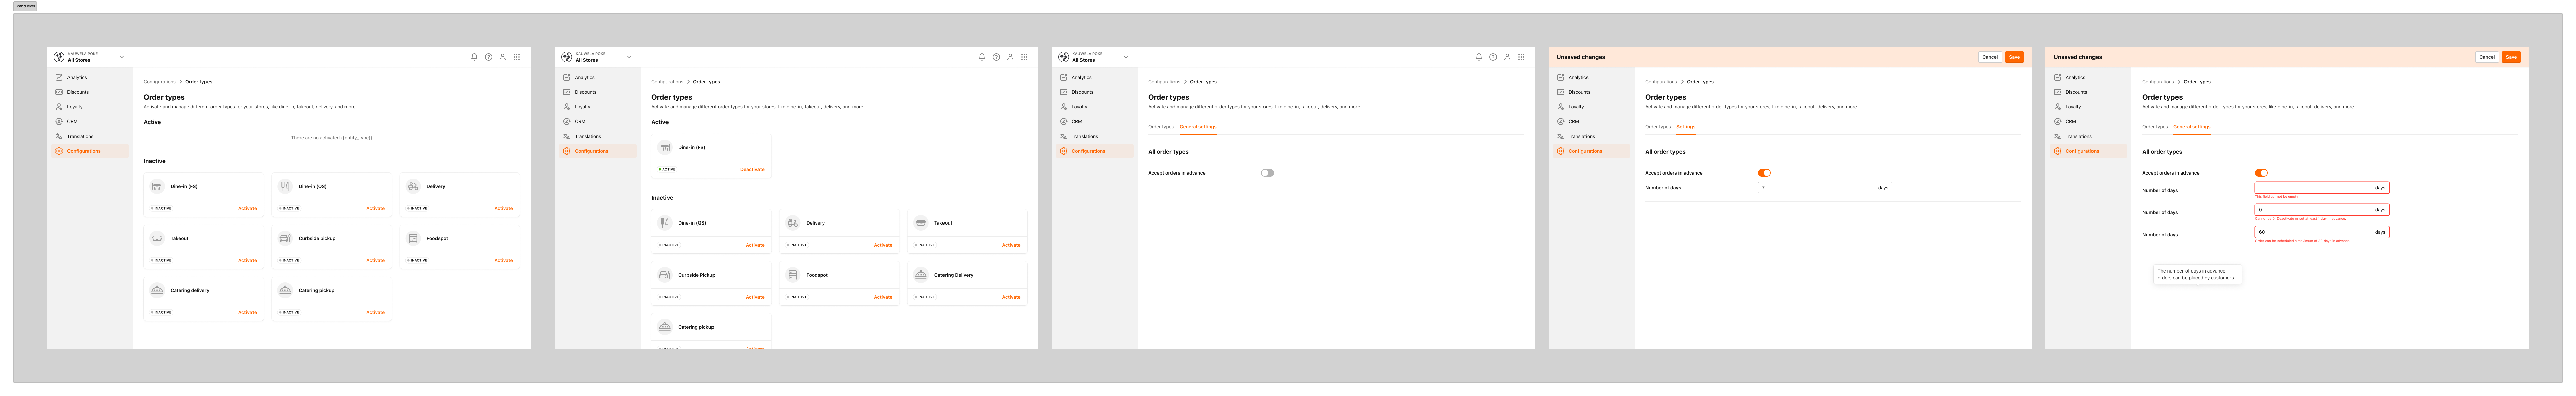Click Takeout icon in frame with active Dine-in (FS)

point(921,223)
